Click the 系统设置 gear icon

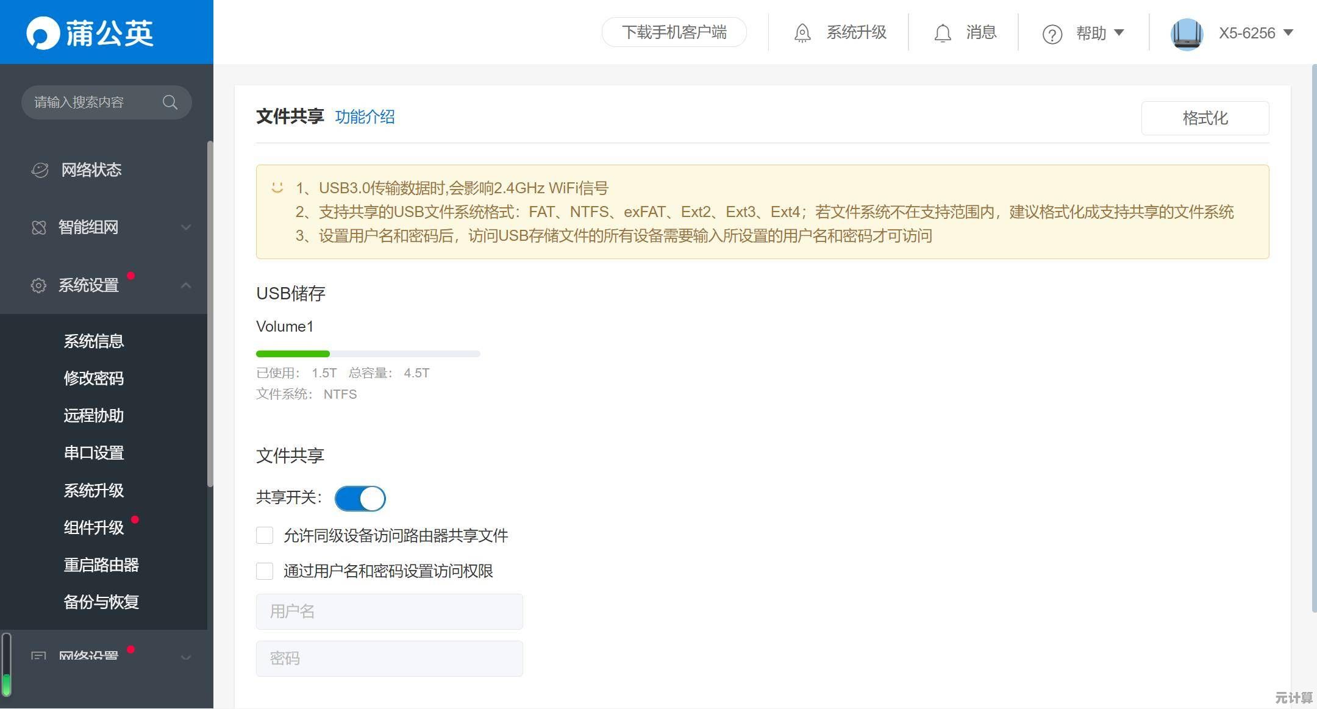(38, 285)
